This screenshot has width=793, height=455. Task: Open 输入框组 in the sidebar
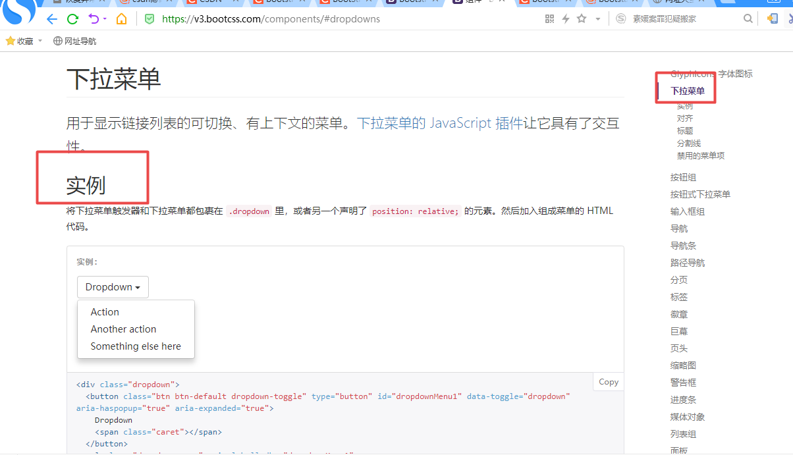688,211
